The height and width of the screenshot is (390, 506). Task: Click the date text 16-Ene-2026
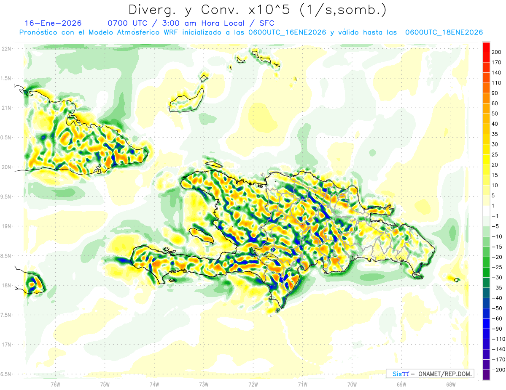tap(53, 23)
